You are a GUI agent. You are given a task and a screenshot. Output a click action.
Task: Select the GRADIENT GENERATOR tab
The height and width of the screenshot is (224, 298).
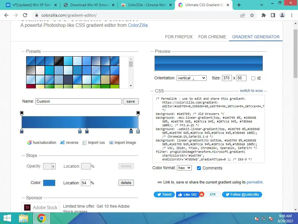[x=256, y=37]
